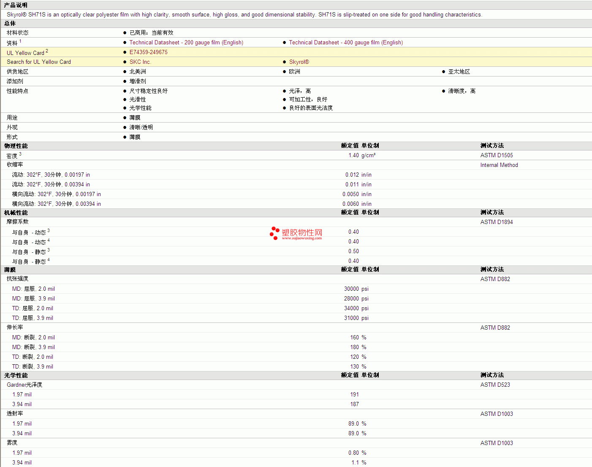Select the status text 已商用：当前有效
592x467 pixels.
152,33
